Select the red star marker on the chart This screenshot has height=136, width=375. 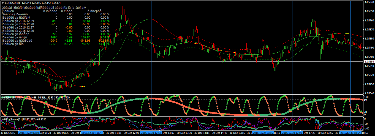coord(263,41)
